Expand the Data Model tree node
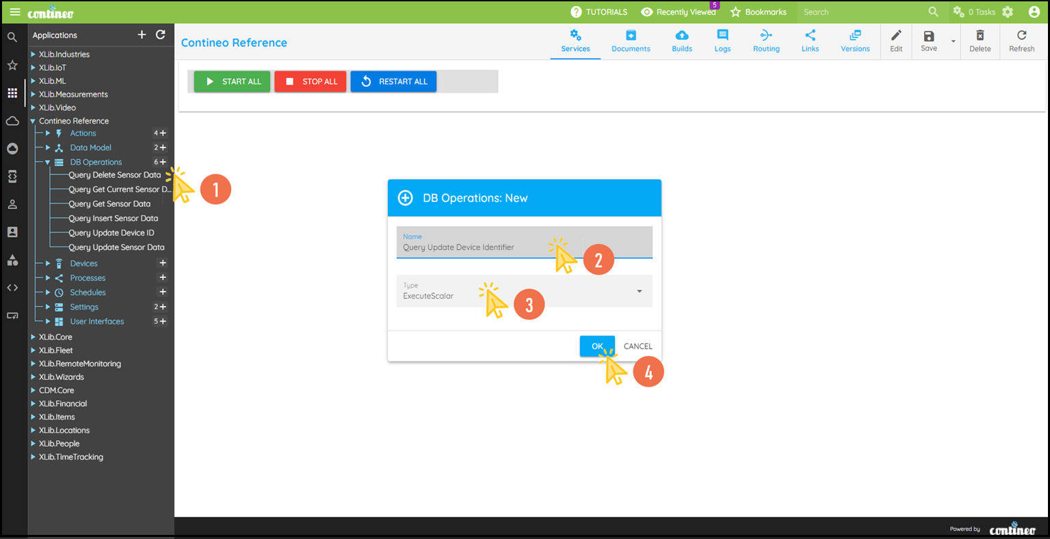 click(x=48, y=148)
